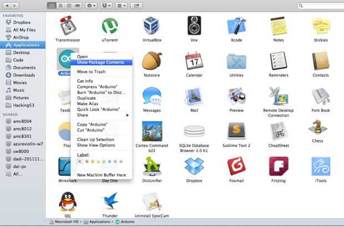This screenshot has height=227, width=344.
Task: Apply the purple label color
Action: click(115, 162)
